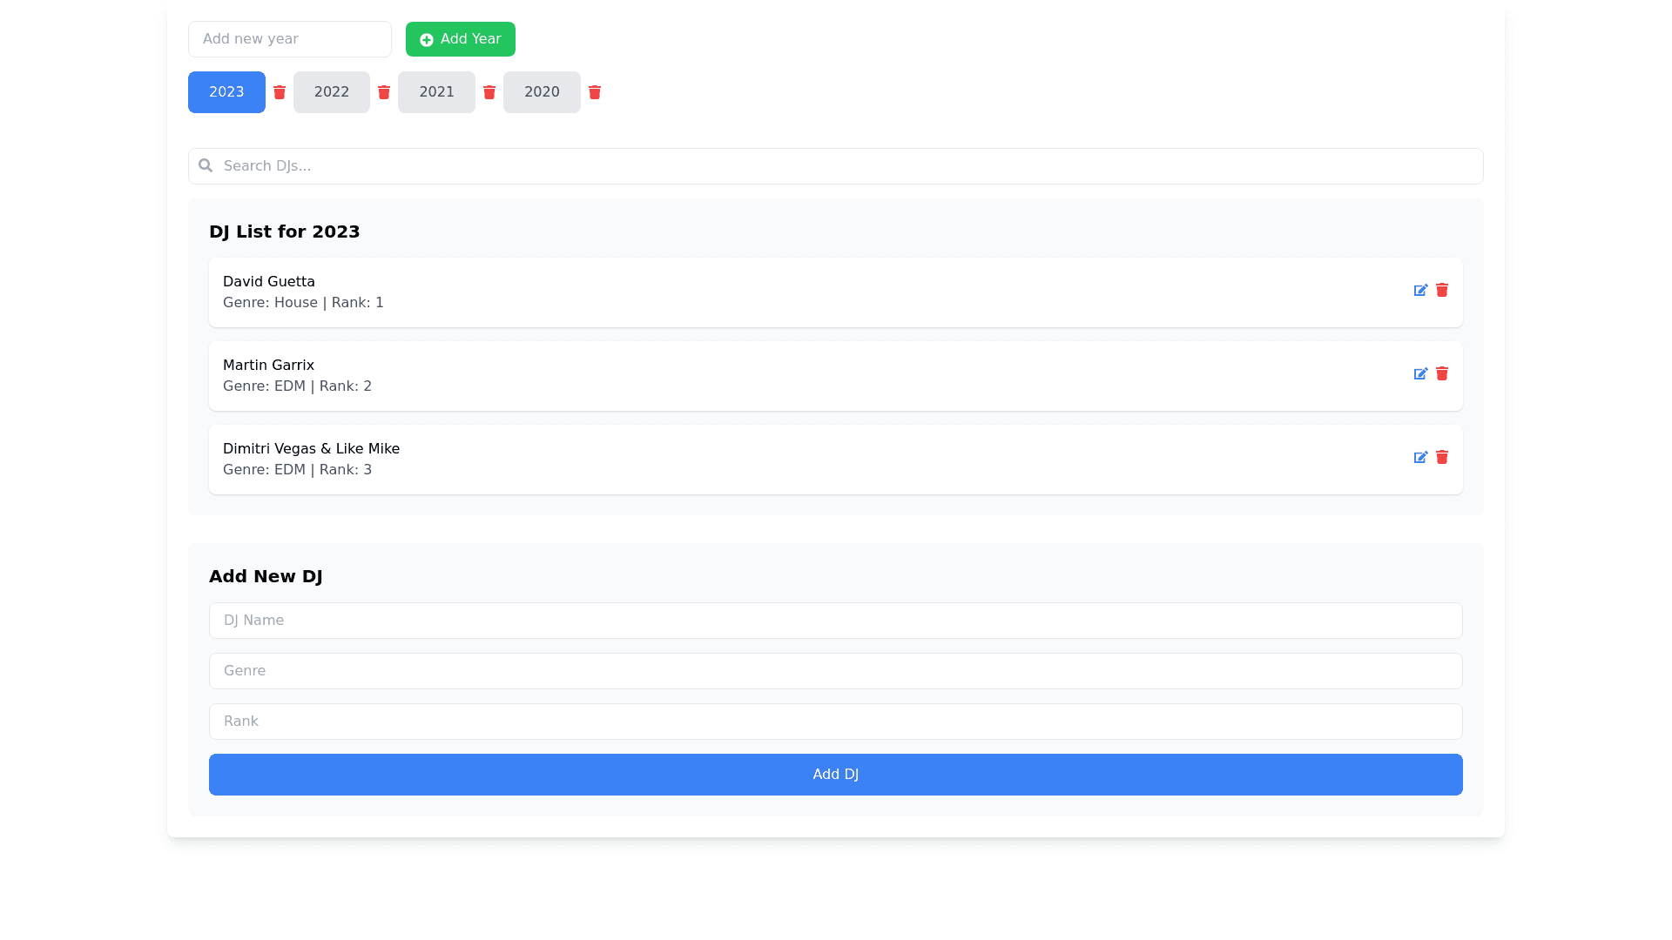This screenshot has width=1672, height=940.
Task: Edit Dimitri Vegas & Like Mike entry
Action: coord(1420,457)
